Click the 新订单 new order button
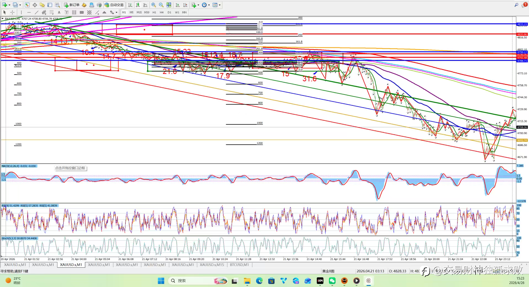This screenshot has height=287, width=529. coord(72,5)
